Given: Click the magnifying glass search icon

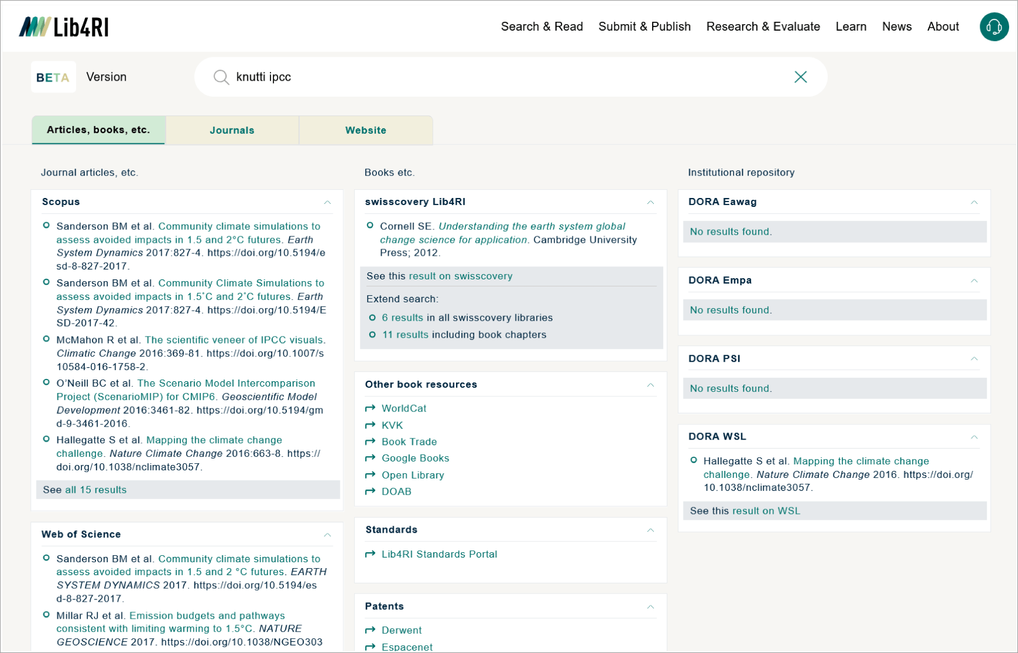Looking at the screenshot, I should point(221,77).
